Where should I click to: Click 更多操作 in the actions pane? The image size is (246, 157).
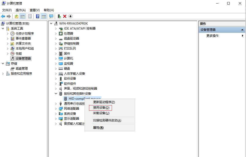coord(212,36)
